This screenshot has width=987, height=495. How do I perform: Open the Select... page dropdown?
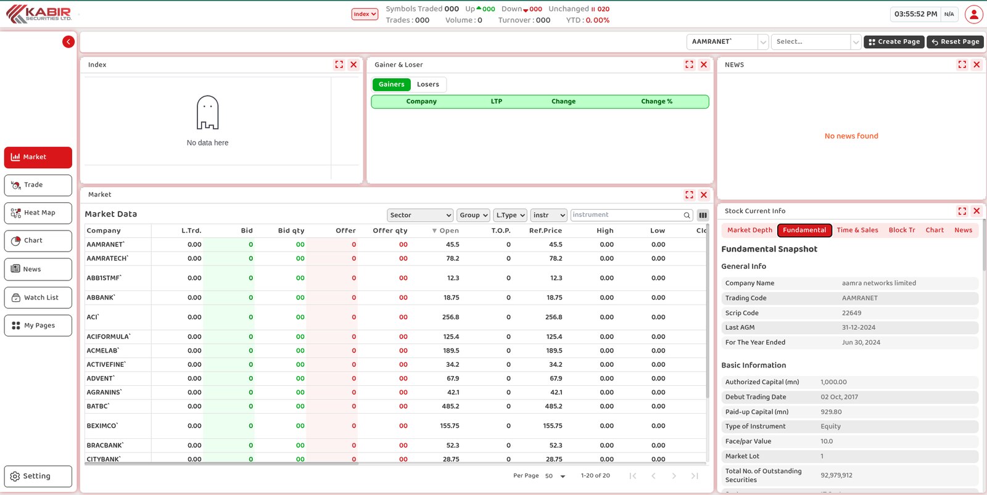click(816, 42)
